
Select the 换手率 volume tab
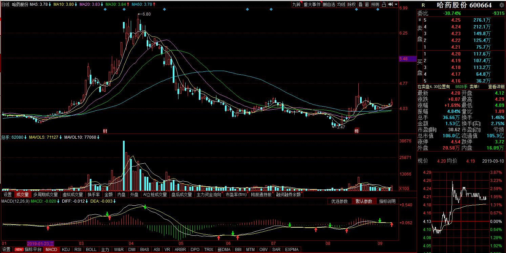click(x=93, y=194)
